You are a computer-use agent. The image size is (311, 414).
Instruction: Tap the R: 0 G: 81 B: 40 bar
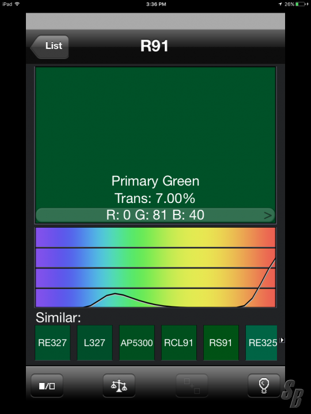click(155, 215)
